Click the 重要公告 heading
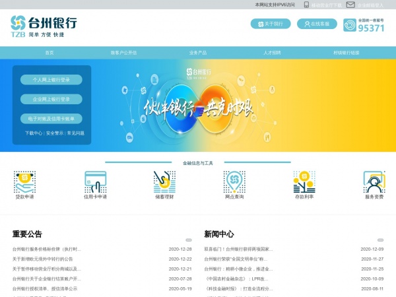 (27, 234)
